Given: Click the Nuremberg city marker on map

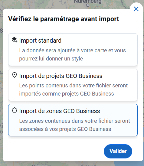Looking at the screenshot, I should (88, 5).
